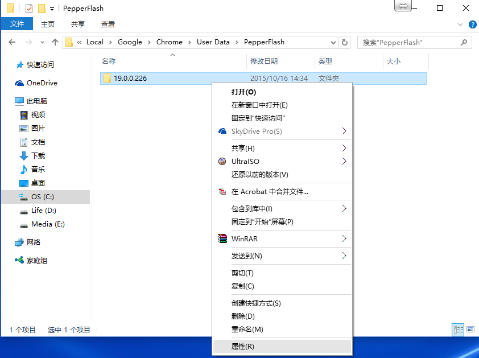Expand the address bar history dropdown

pyautogui.click(x=333, y=43)
